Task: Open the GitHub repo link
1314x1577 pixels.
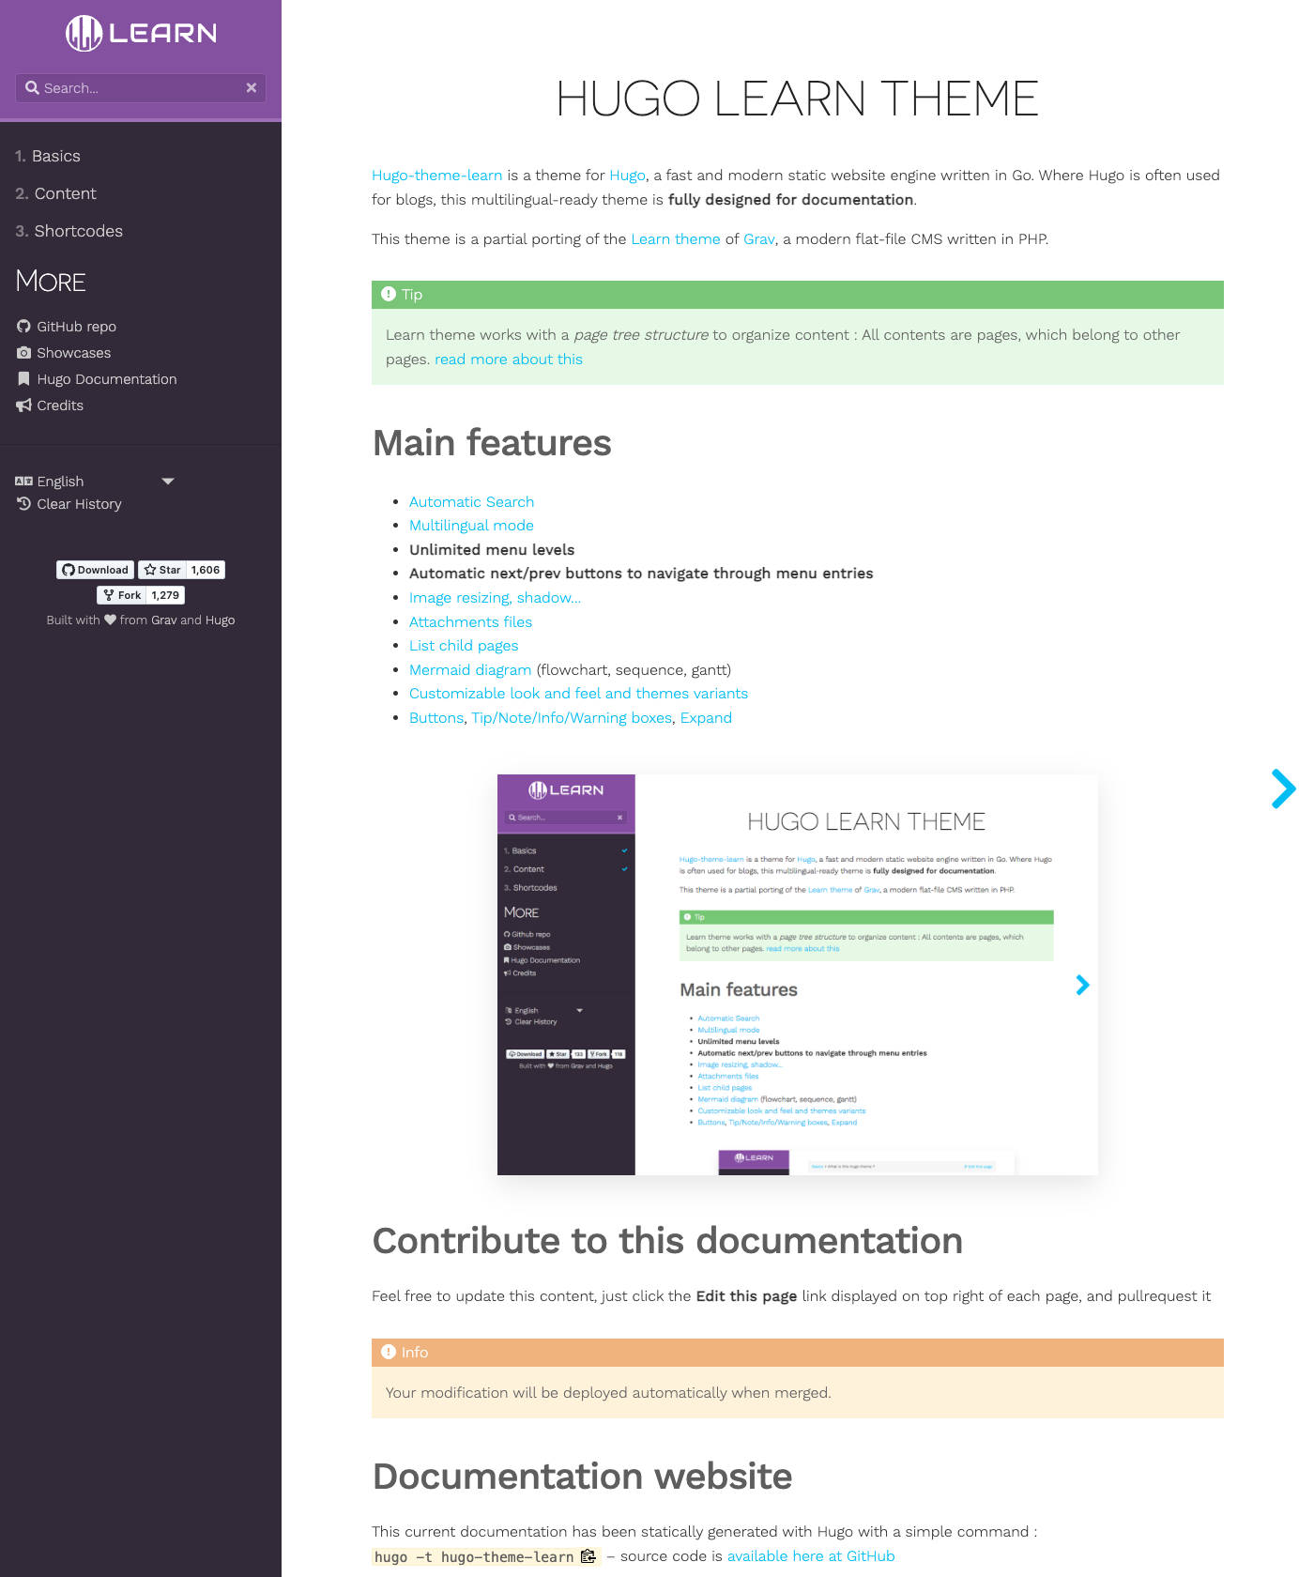Action: (x=76, y=327)
